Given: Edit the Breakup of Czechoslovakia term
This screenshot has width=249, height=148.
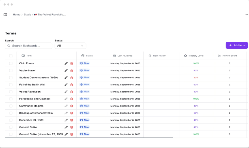Looking at the screenshot, I should click(66, 113).
